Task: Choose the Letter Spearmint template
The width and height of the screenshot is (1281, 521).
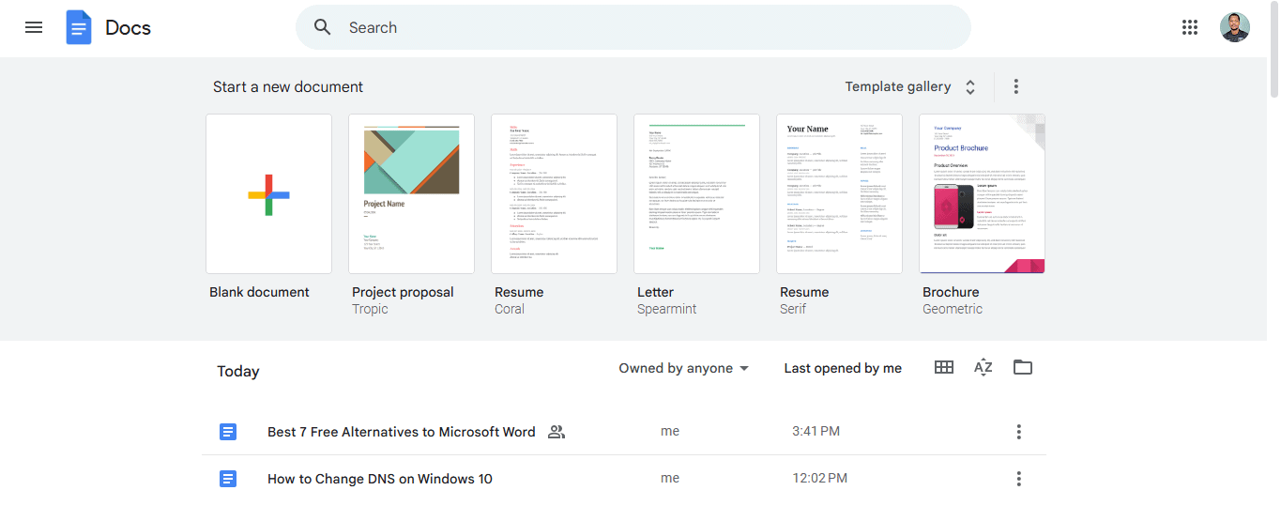Action: 696,193
